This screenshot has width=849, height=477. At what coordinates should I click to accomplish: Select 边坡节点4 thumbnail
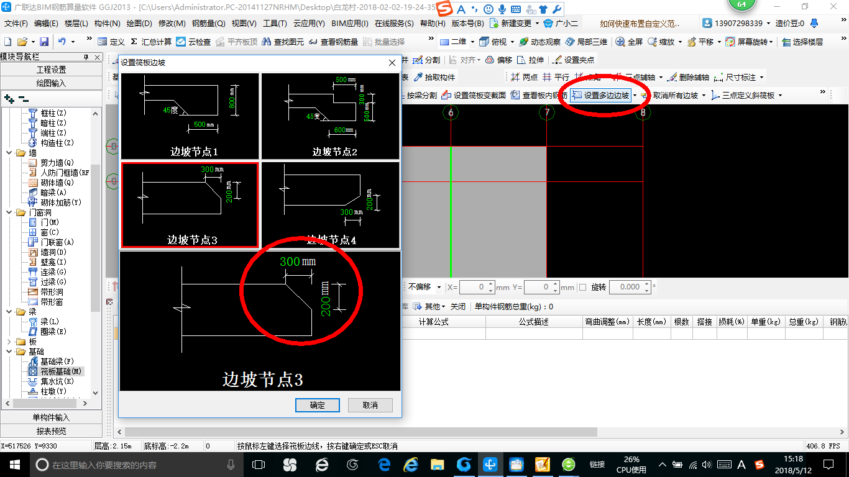tap(330, 205)
